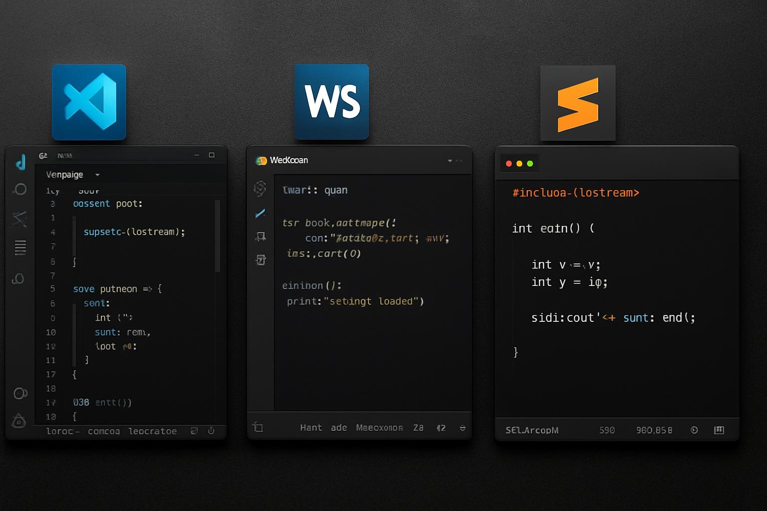Expand the Venpaige dropdown arrow
This screenshot has width=767, height=511.
click(97, 175)
